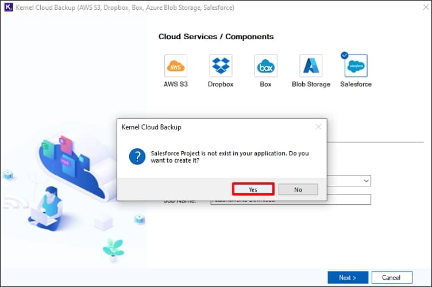Decline project creation with No
Viewport: 432px width, 287px height.
point(298,190)
